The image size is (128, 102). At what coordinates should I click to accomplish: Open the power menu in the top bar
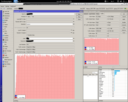[x=124, y=1]
